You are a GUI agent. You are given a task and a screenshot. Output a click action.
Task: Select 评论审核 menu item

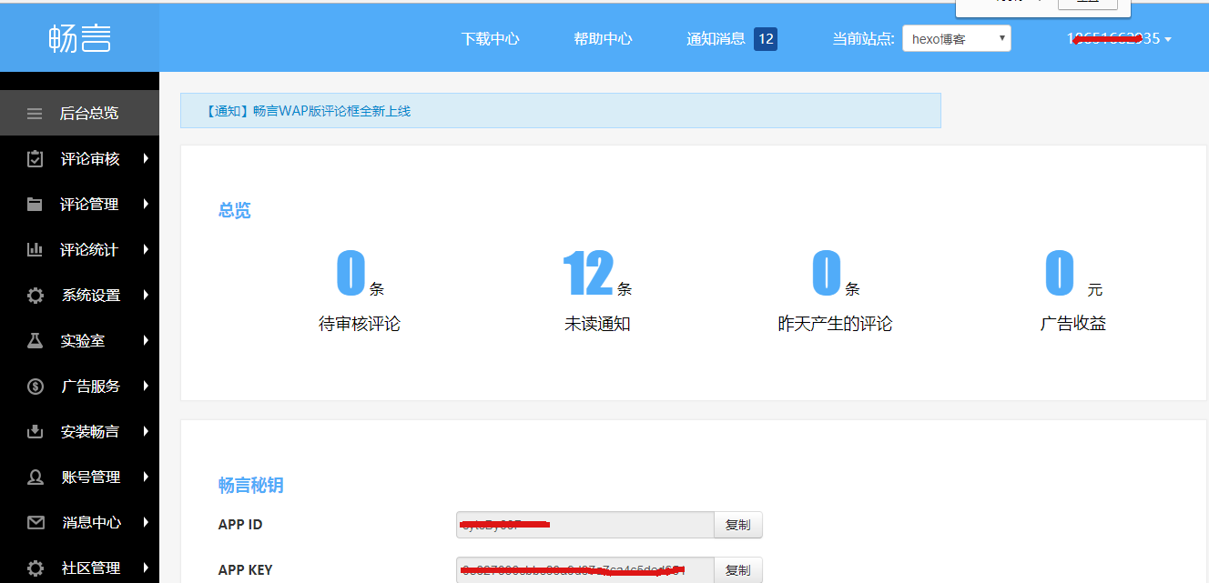(79, 159)
